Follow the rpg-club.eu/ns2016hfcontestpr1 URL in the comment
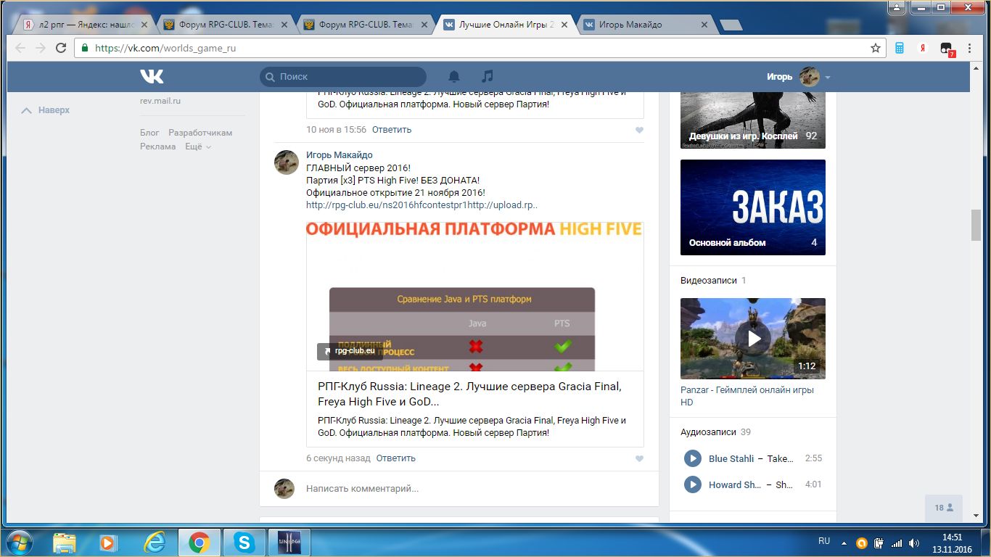This screenshot has width=991, height=557. click(x=422, y=205)
